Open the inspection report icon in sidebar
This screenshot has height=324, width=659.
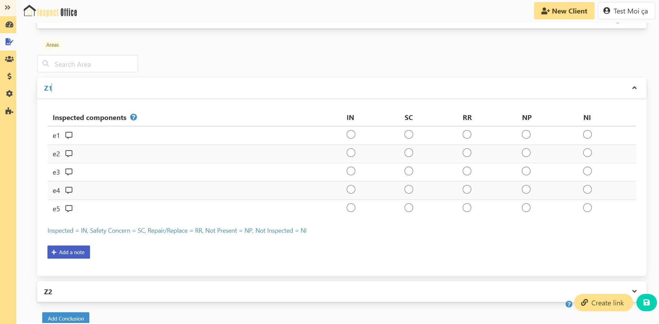coord(9,42)
